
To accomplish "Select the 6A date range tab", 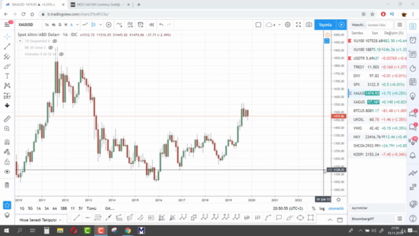I will click(x=55, y=208).
